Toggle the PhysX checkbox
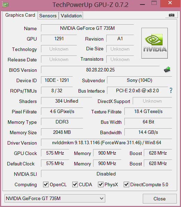 (x=100, y=184)
